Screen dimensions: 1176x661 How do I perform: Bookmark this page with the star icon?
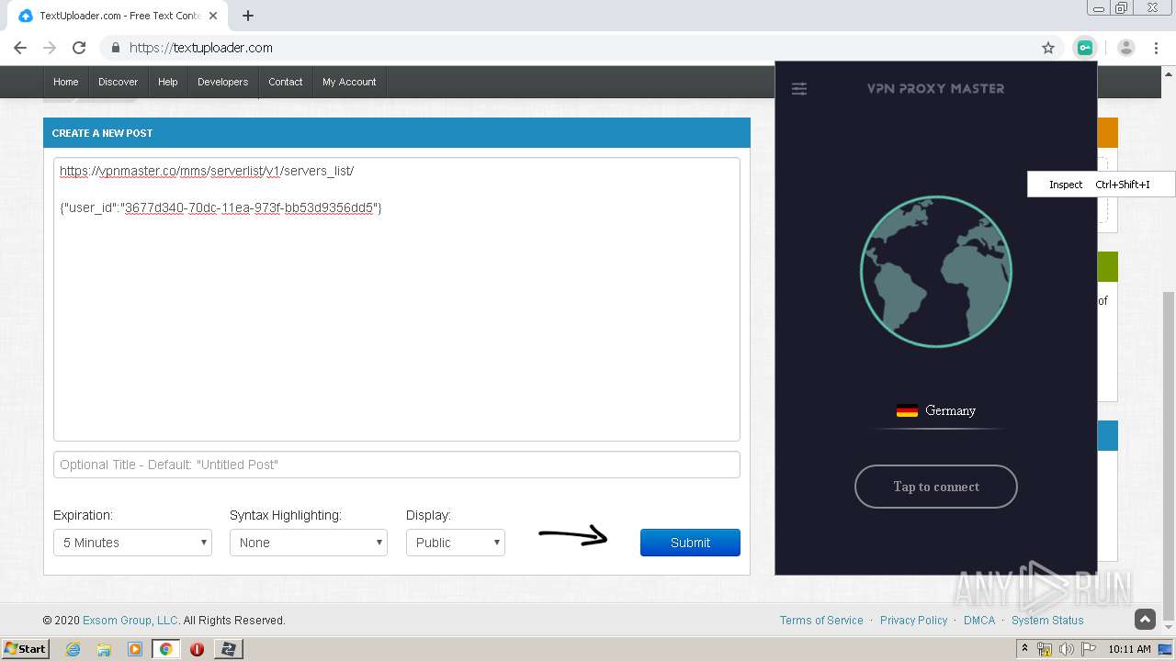1048,48
